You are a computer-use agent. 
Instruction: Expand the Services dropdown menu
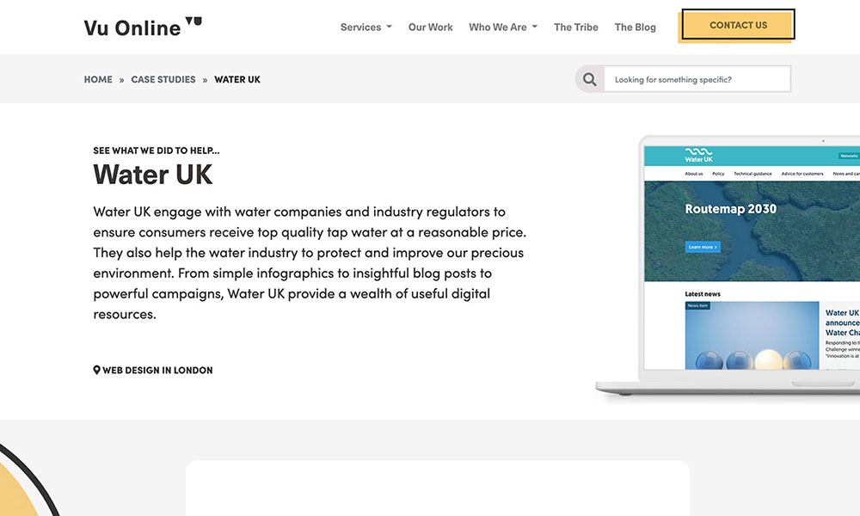click(365, 27)
